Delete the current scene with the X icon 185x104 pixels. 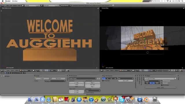58,5
